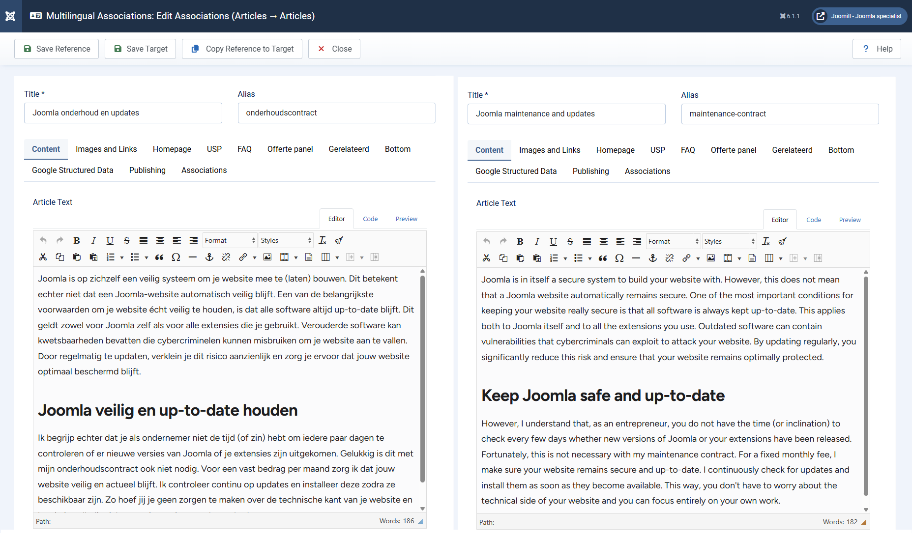Screen dimensions: 912x538
Task: Open USP tab in left panel
Action: tap(214, 149)
